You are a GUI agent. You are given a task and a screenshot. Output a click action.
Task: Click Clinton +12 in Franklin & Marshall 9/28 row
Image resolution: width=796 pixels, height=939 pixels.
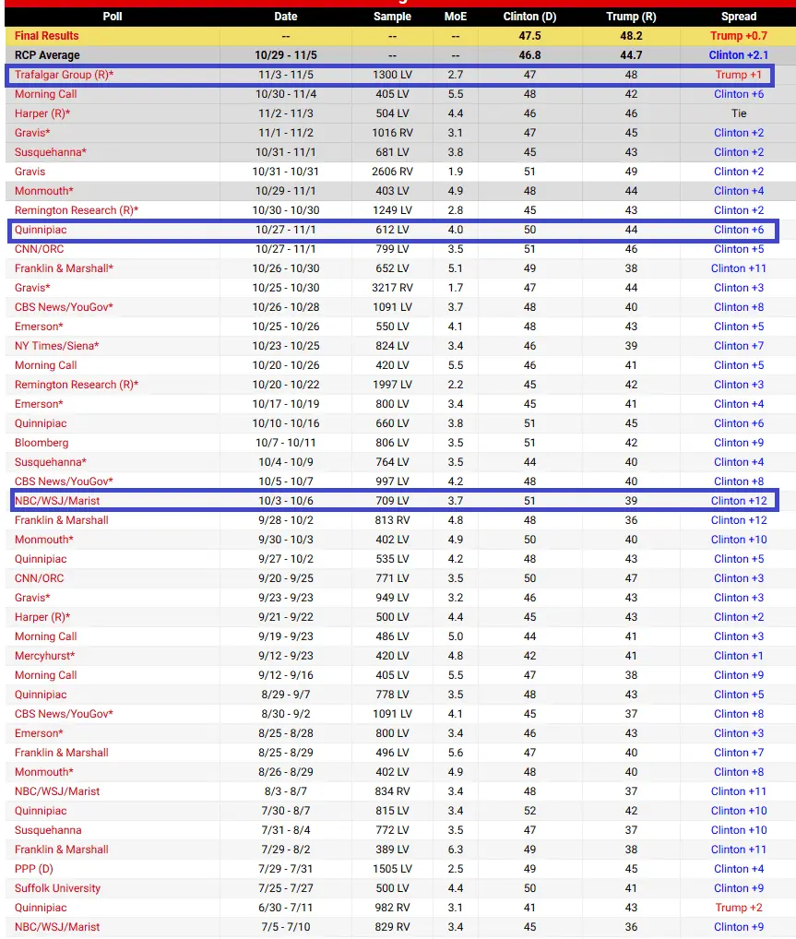point(739,520)
